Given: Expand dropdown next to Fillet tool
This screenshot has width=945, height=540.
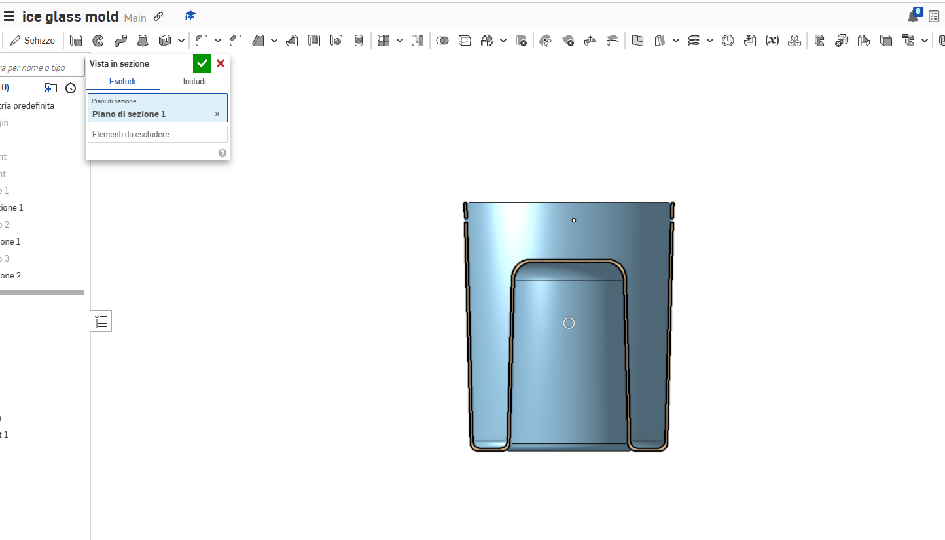Looking at the screenshot, I should pos(218,41).
